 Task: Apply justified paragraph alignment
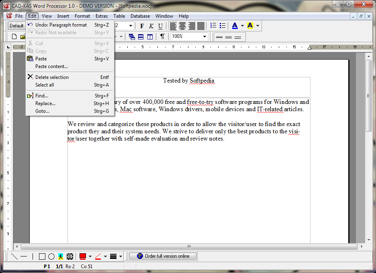pyautogui.click(x=201, y=26)
